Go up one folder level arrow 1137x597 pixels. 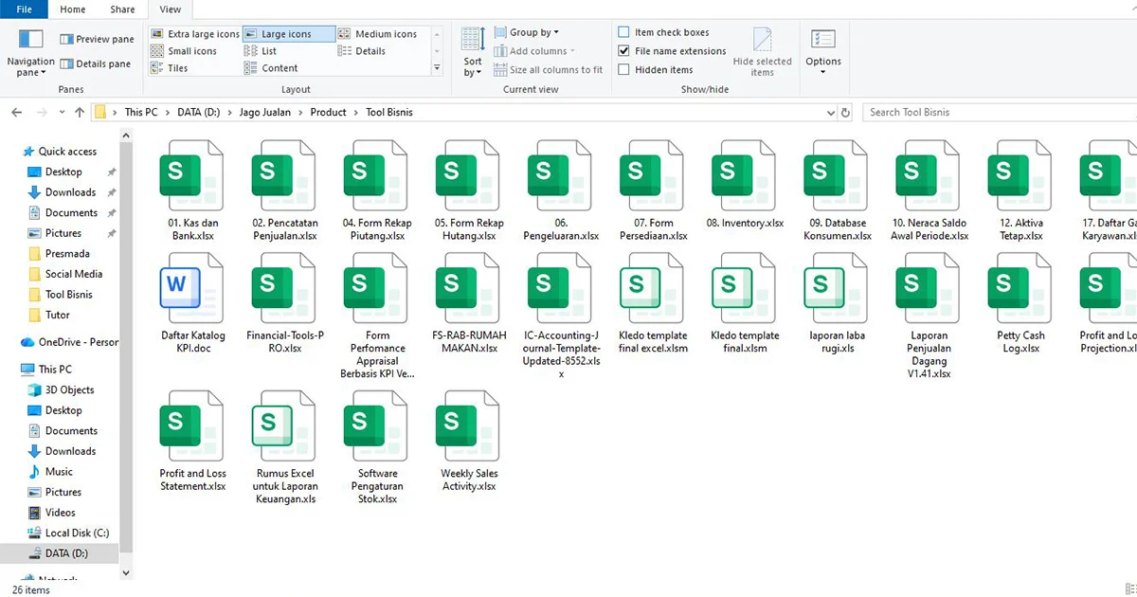pyautogui.click(x=80, y=112)
